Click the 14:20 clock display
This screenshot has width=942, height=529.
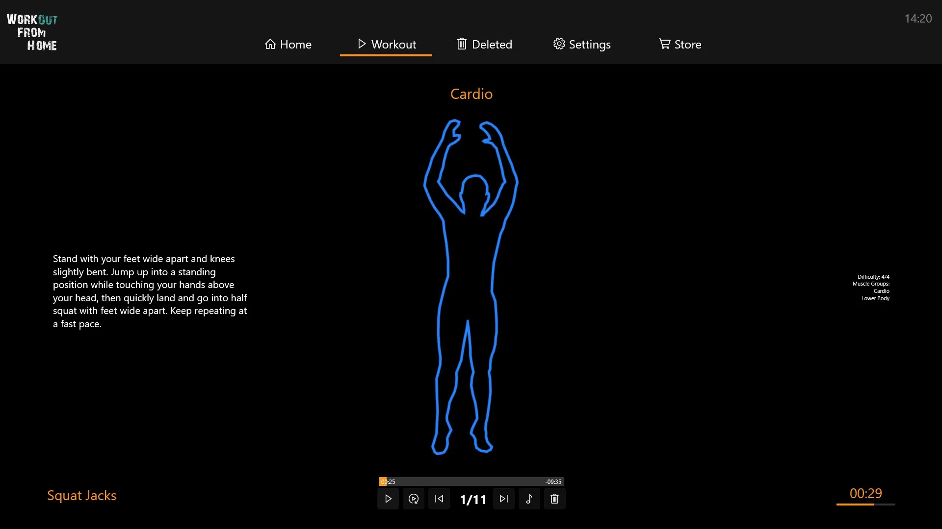click(918, 19)
